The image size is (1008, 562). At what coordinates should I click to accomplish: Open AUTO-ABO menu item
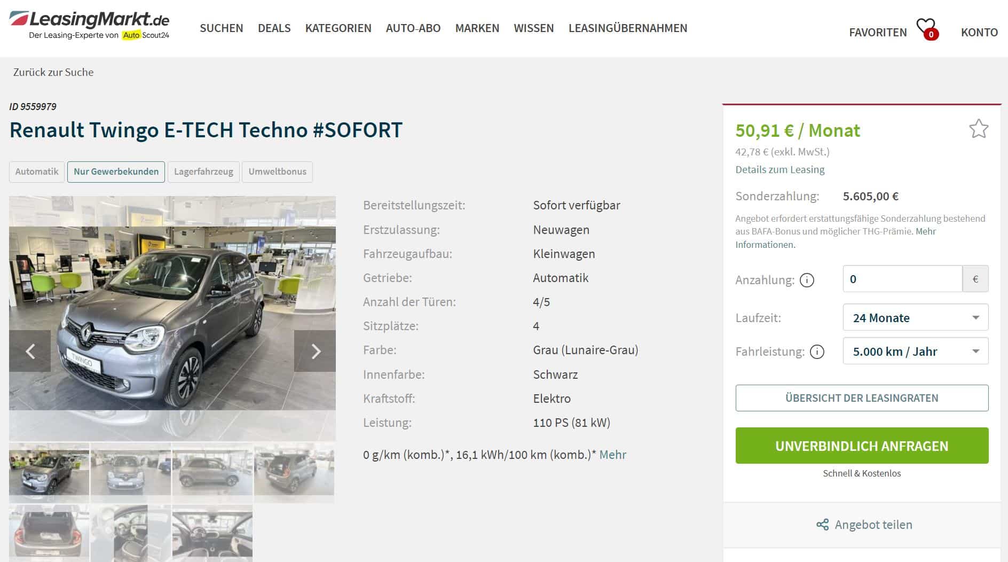[413, 28]
